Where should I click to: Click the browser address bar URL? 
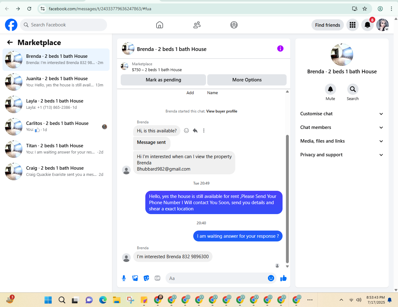(x=100, y=9)
